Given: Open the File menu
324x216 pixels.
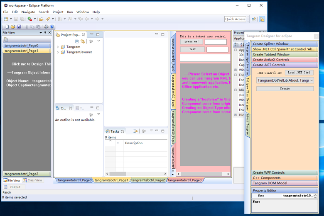Looking at the screenshot, I should pyautogui.click(x=5, y=12).
